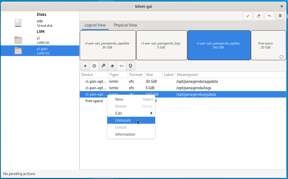Screen dimensions: 288x179
Task: Select the sda virtual disk
Action: click(40, 23)
